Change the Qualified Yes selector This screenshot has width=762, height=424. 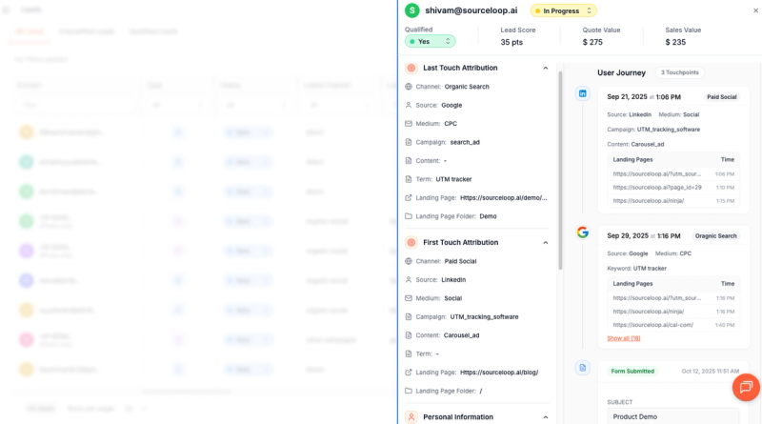coord(431,41)
